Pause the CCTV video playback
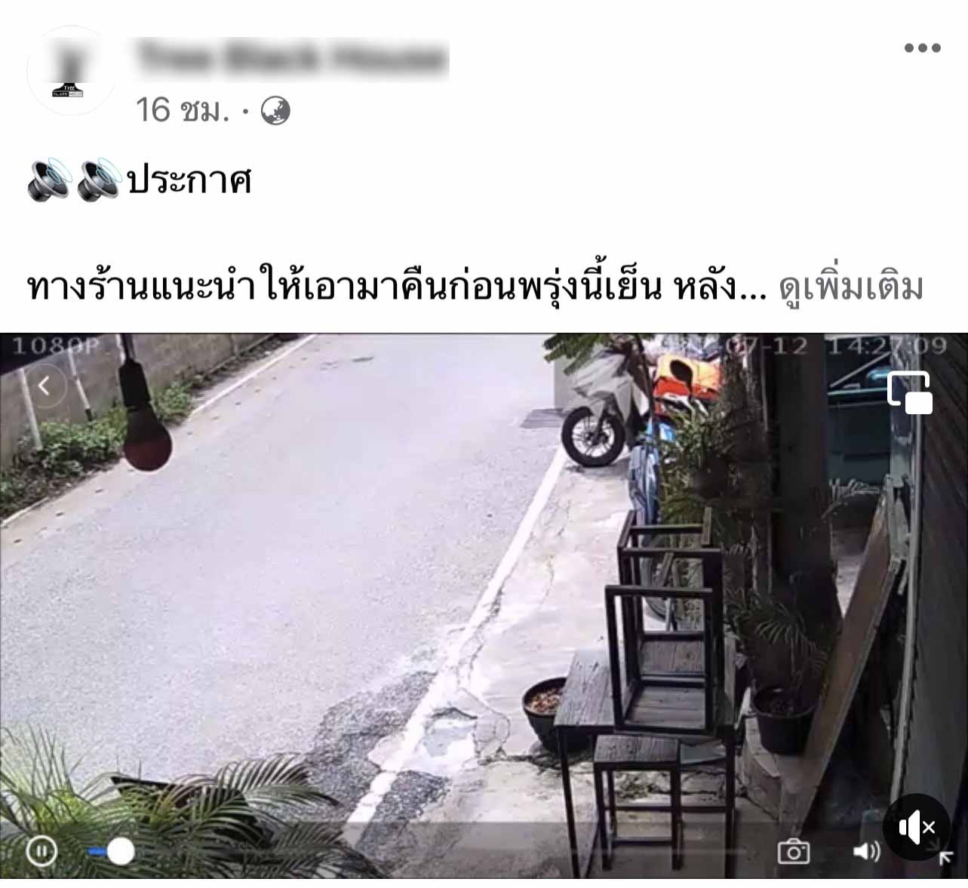The height and width of the screenshot is (888, 968). tap(41, 852)
